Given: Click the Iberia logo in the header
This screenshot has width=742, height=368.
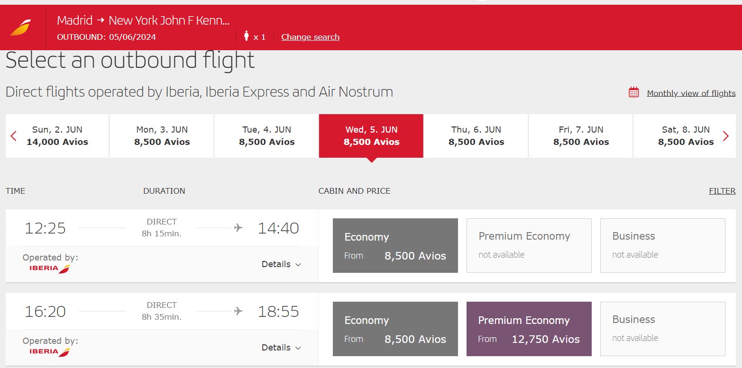Looking at the screenshot, I should (x=20, y=27).
